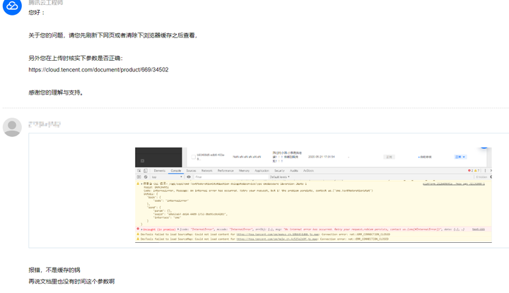Switch to Elements tab in embedded DevTools
The height and width of the screenshot is (293, 509).
pyautogui.click(x=159, y=170)
